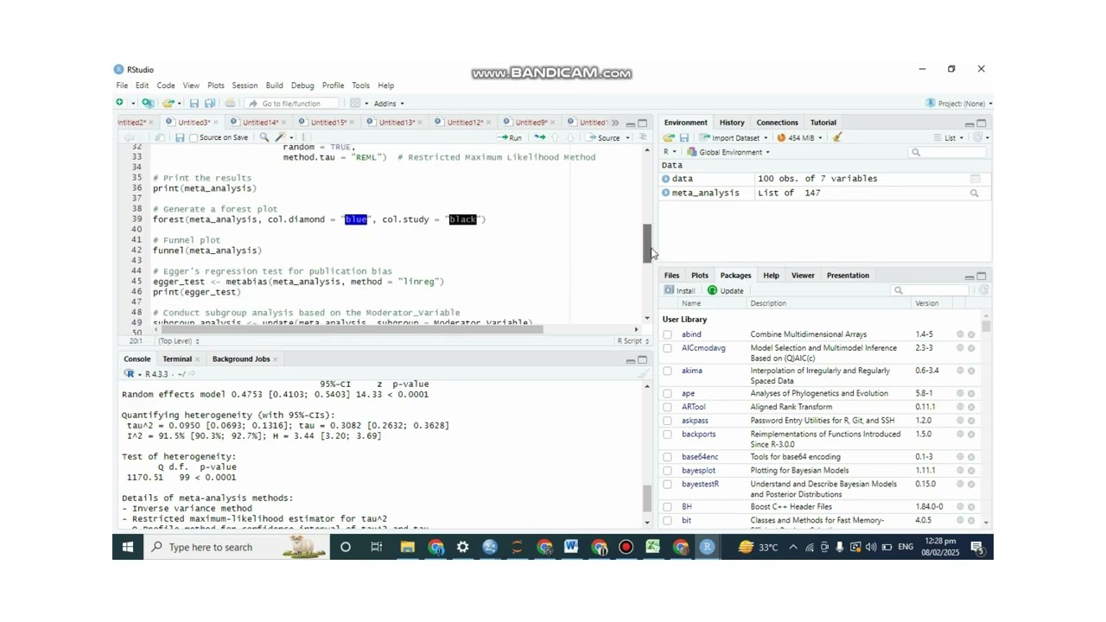Viewport: 1106px width, 622px height.
Task: Open the 454 MiB memory usage dropdown
Action: pyautogui.click(x=798, y=137)
